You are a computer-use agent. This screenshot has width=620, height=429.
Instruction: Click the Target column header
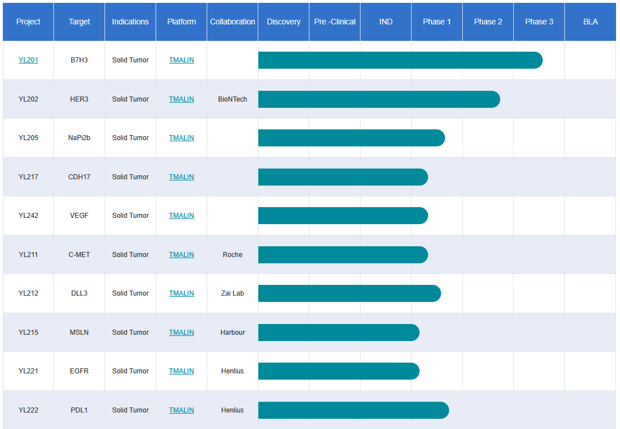click(x=78, y=22)
